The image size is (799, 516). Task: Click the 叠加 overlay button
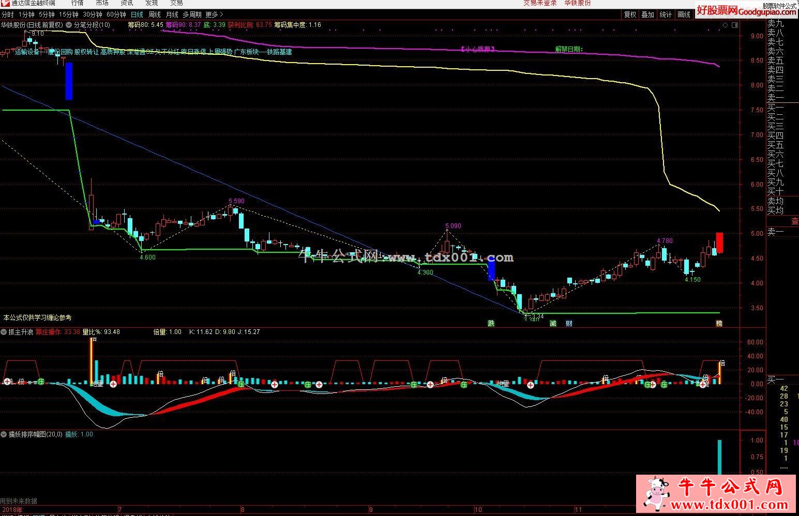click(647, 14)
